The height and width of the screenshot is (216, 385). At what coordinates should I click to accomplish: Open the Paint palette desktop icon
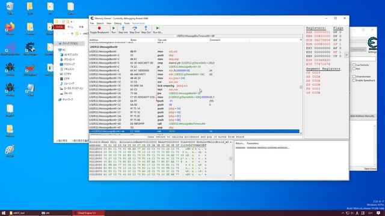(x=10, y=151)
